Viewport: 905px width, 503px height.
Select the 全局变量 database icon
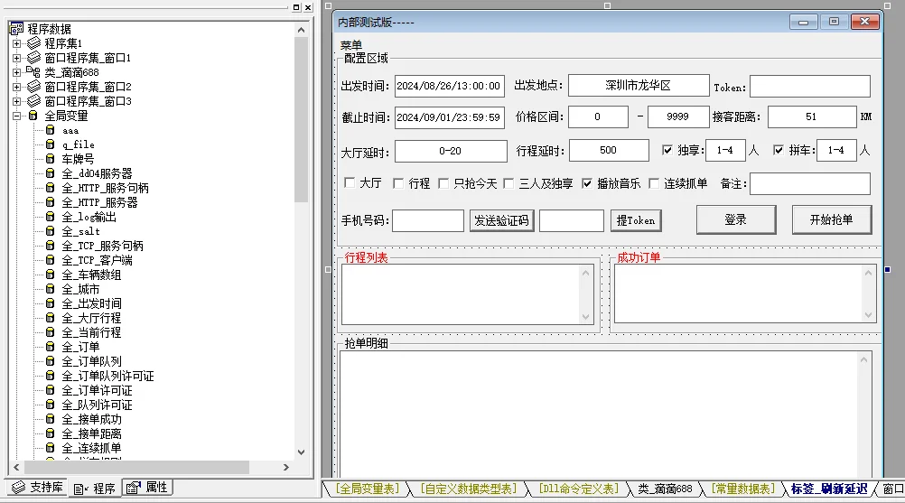point(33,116)
